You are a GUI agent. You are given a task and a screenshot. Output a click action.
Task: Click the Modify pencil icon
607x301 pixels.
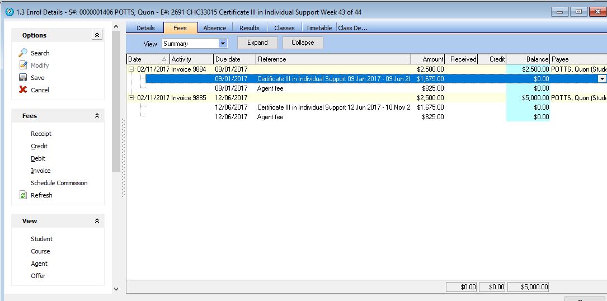(x=23, y=65)
